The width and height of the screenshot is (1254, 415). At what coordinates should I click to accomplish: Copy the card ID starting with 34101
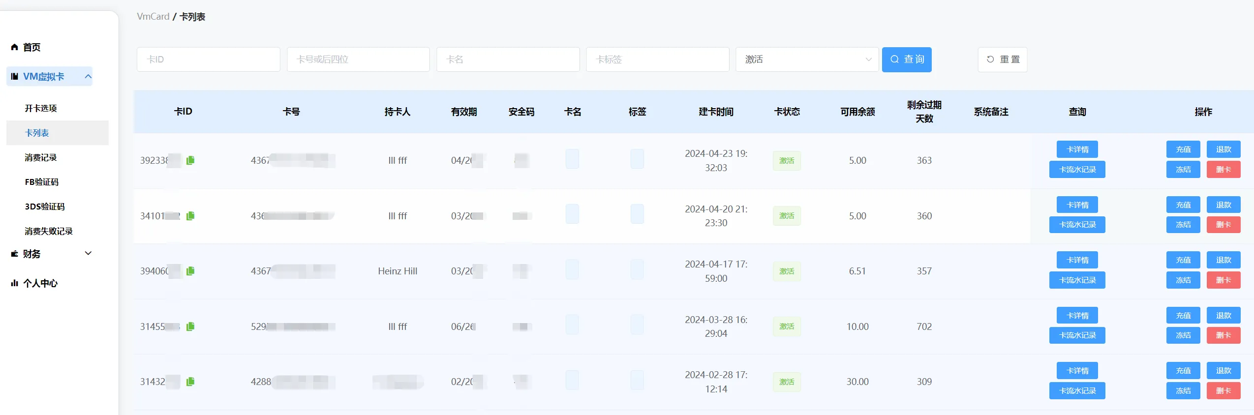coord(190,216)
